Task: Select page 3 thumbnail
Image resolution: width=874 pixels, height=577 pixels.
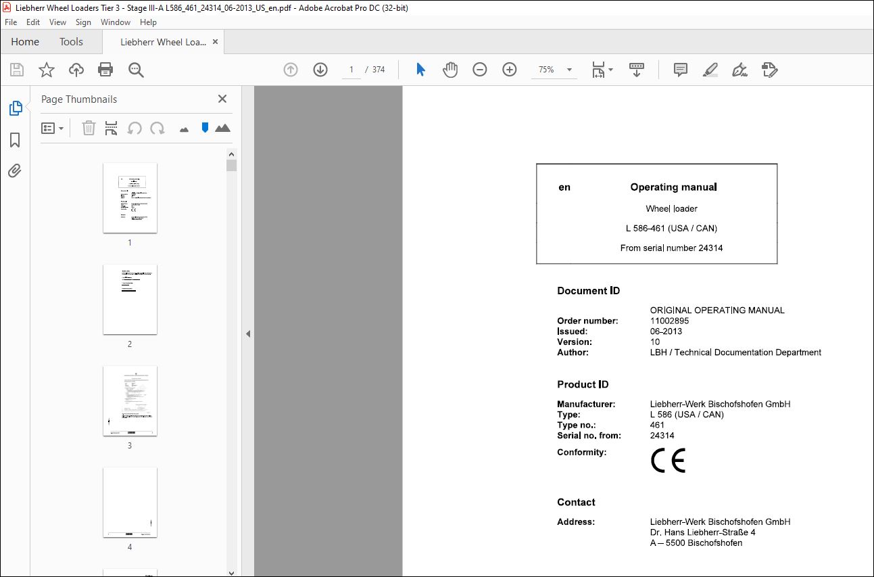Action: (130, 400)
